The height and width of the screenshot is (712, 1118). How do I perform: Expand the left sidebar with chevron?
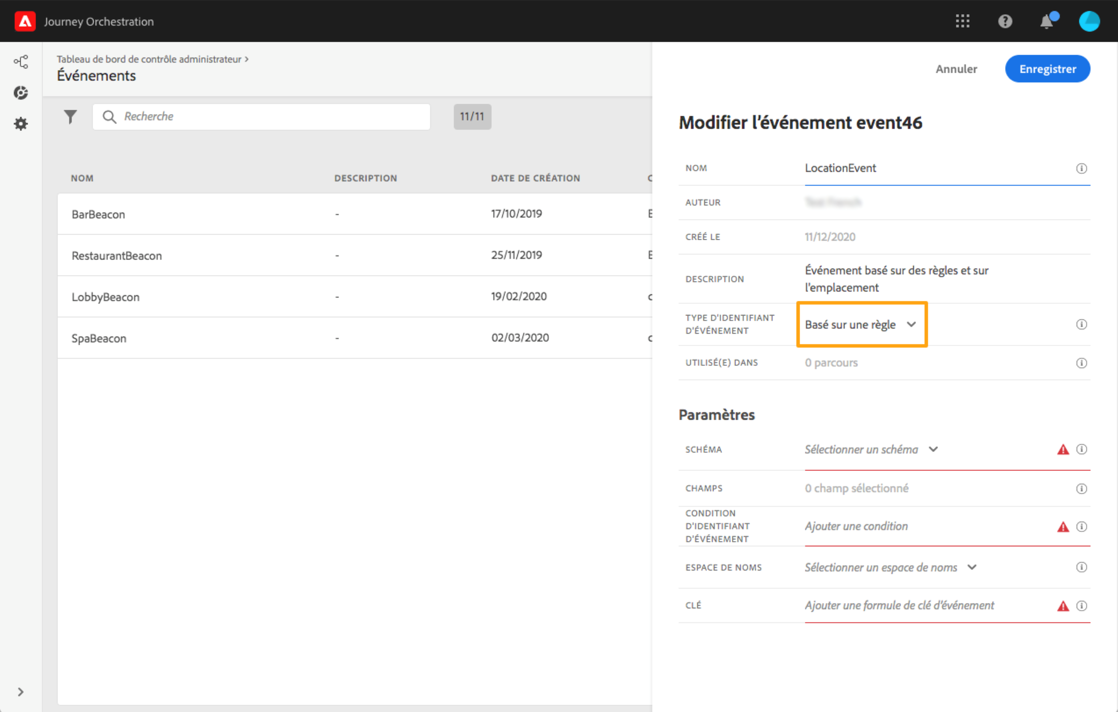[21, 692]
